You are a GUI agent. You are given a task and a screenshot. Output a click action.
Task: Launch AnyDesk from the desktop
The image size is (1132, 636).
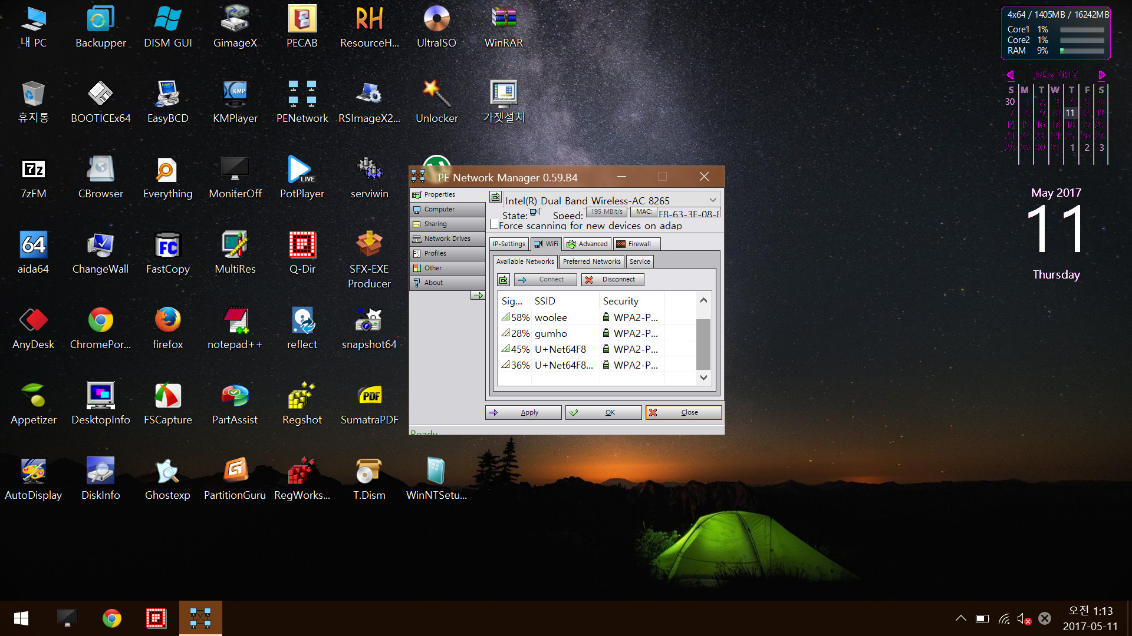[x=33, y=329]
